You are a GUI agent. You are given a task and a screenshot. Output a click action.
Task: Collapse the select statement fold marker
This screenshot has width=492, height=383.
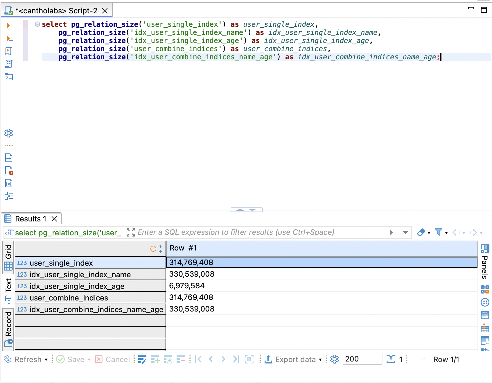pyautogui.click(x=37, y=24)
